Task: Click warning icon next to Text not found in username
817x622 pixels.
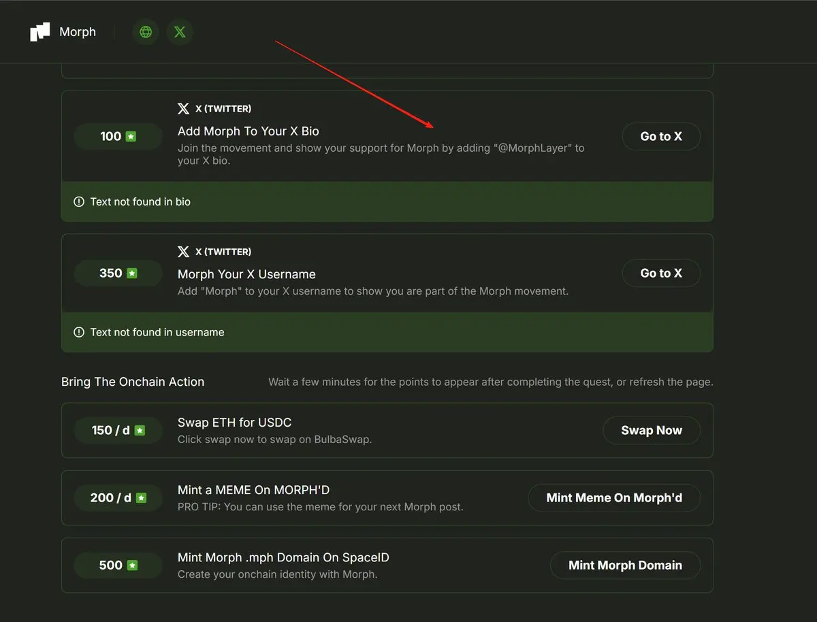Action: pos(79,332)
